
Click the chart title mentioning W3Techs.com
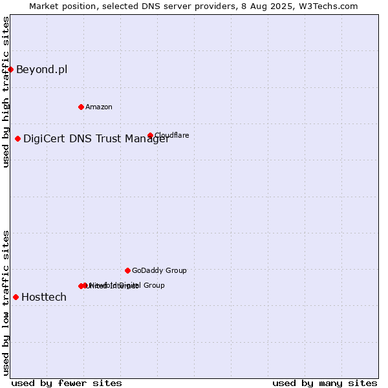coord(193,6)
